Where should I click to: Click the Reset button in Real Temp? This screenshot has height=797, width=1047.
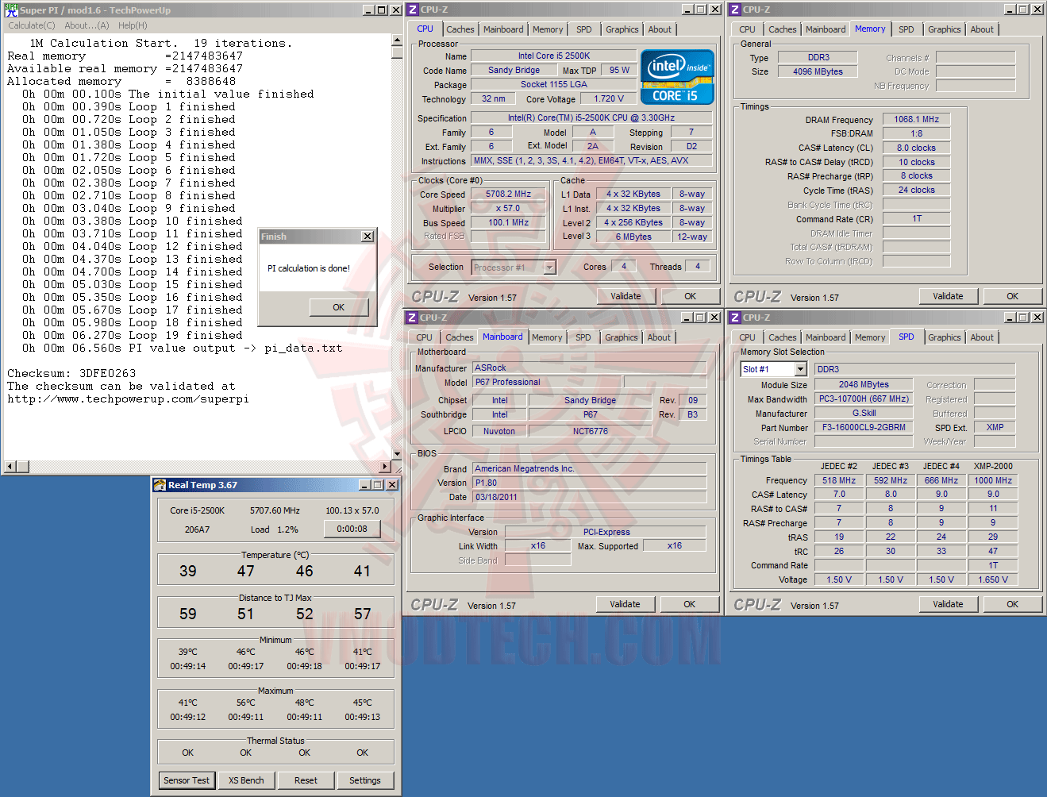pyautogui.click(x=306, y=780)
